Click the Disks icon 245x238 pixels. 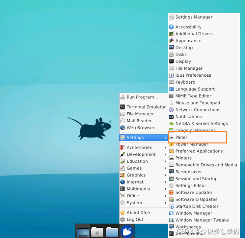pyautogui.click(x=171, y=55)
